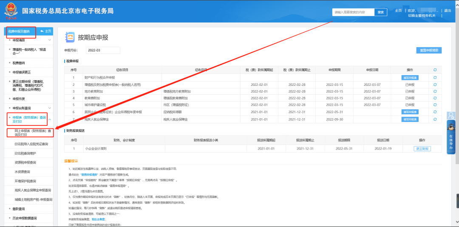
Task: Click the 按期应申报 page title icon
Action: coord(70,37)
